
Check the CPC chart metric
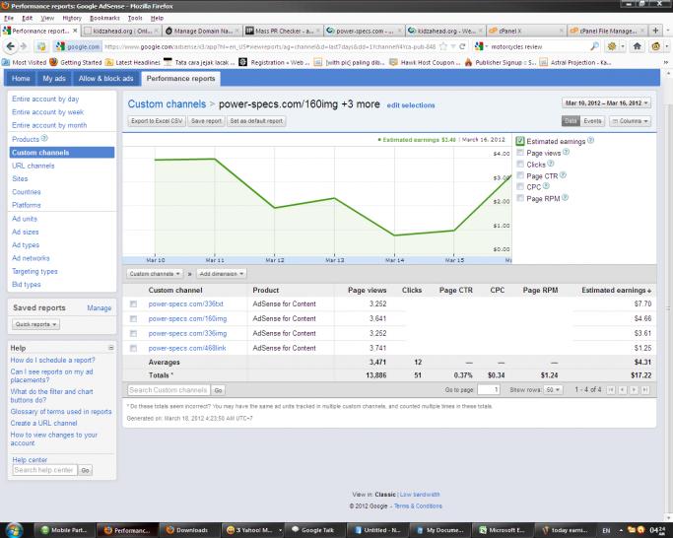point(520,187)
